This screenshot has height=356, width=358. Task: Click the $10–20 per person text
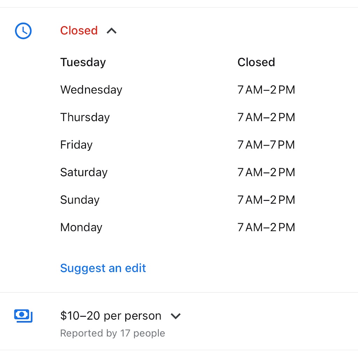[x=110, y=316]
